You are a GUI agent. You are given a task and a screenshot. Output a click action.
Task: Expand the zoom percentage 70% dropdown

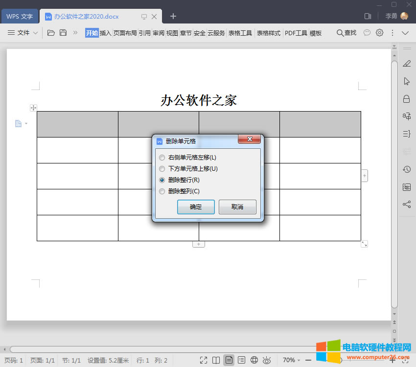click(292, 360)
